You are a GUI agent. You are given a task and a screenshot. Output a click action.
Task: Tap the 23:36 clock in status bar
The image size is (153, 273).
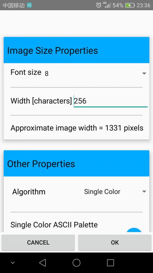143,5
